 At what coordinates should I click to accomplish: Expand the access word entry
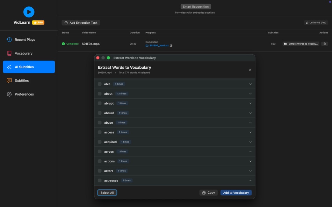click(250, 132)
